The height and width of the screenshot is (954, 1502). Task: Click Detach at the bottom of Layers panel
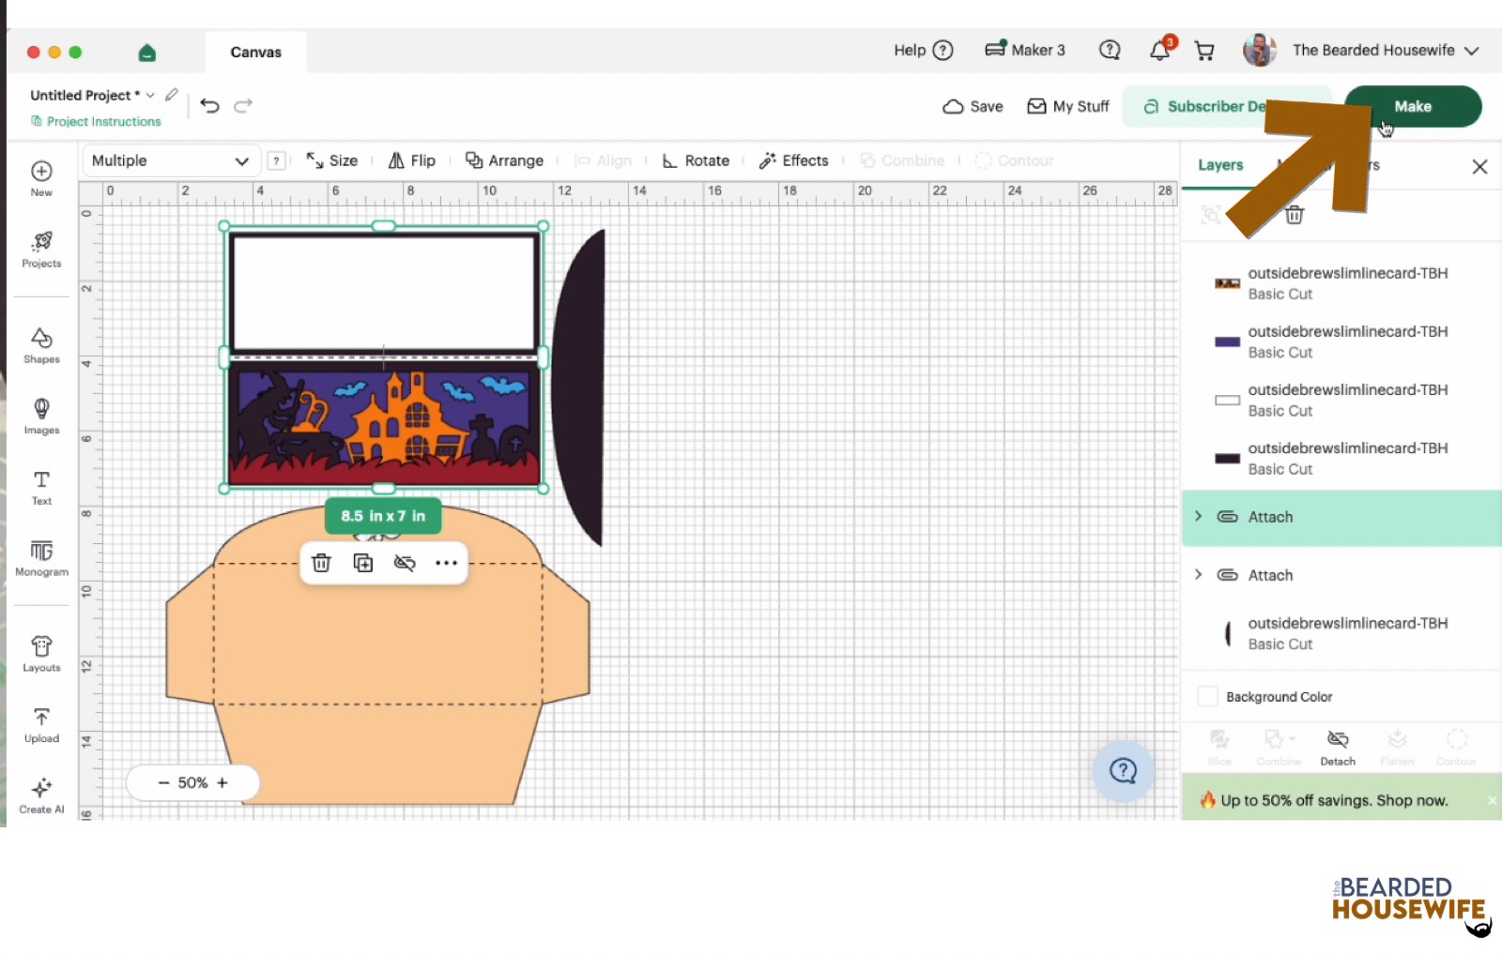(1338, 748)
